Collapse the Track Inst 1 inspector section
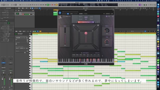 1,20
